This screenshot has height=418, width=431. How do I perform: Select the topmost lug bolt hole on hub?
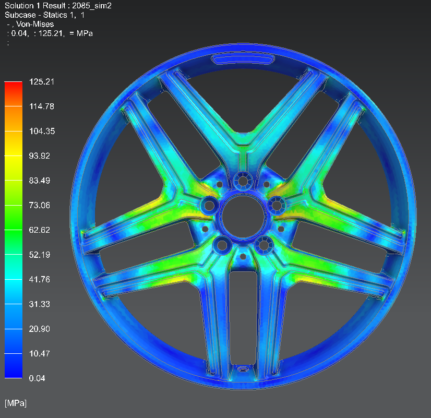[243, 181]
